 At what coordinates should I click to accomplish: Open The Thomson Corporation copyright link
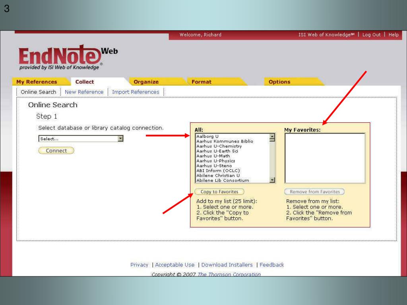(x=229, y=274)
